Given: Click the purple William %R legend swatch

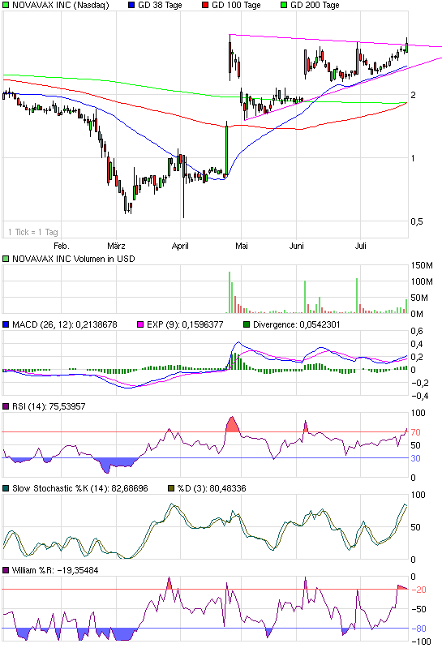Looking at the screenshot, I should pos(6,570).
